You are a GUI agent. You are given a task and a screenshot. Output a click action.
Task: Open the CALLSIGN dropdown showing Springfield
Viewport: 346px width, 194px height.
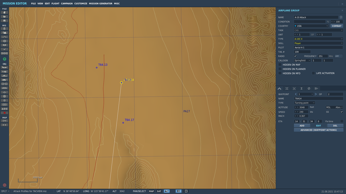pyautogui.click(x=302, y=60)
